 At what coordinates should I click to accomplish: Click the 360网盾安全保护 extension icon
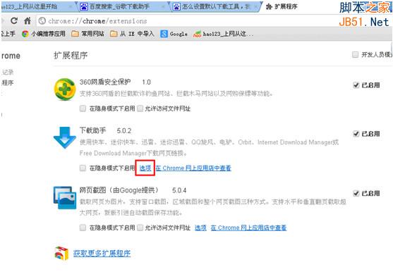click(x=65, y=89)
